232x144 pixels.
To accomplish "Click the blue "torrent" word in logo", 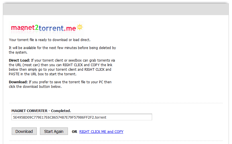I will [51, 28].
